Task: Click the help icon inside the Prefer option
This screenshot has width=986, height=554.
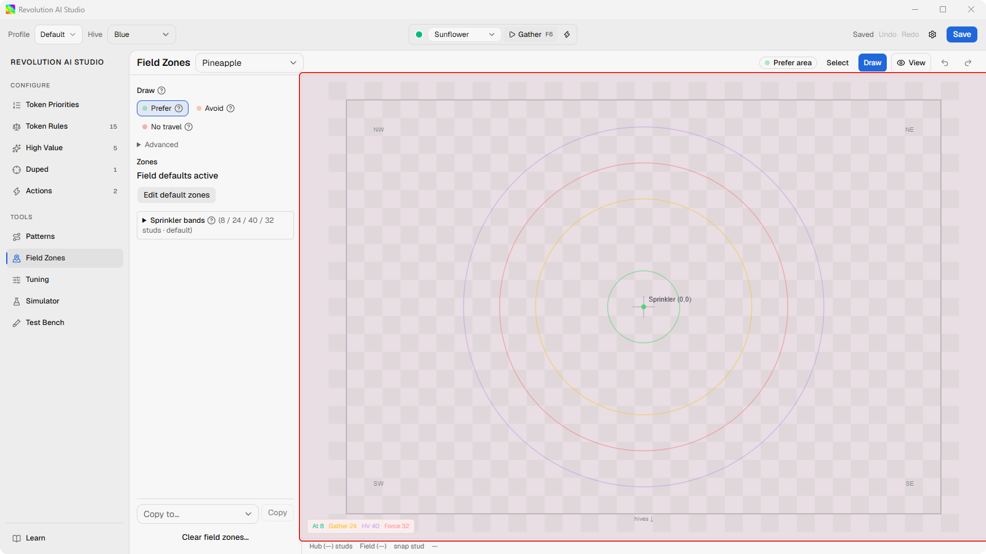Action: (179, 108)
